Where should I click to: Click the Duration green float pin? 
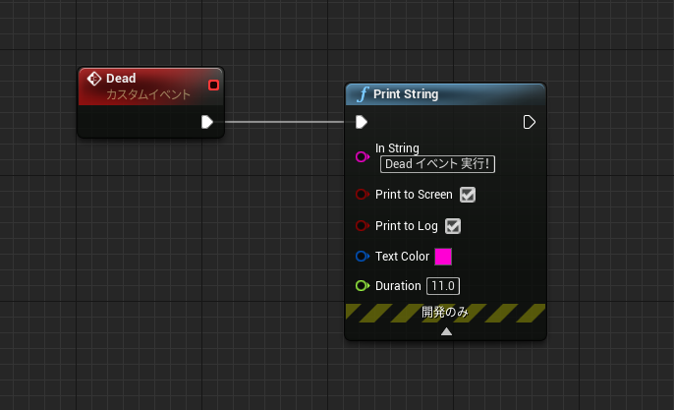pyautogui.click(x=363, y=286)
